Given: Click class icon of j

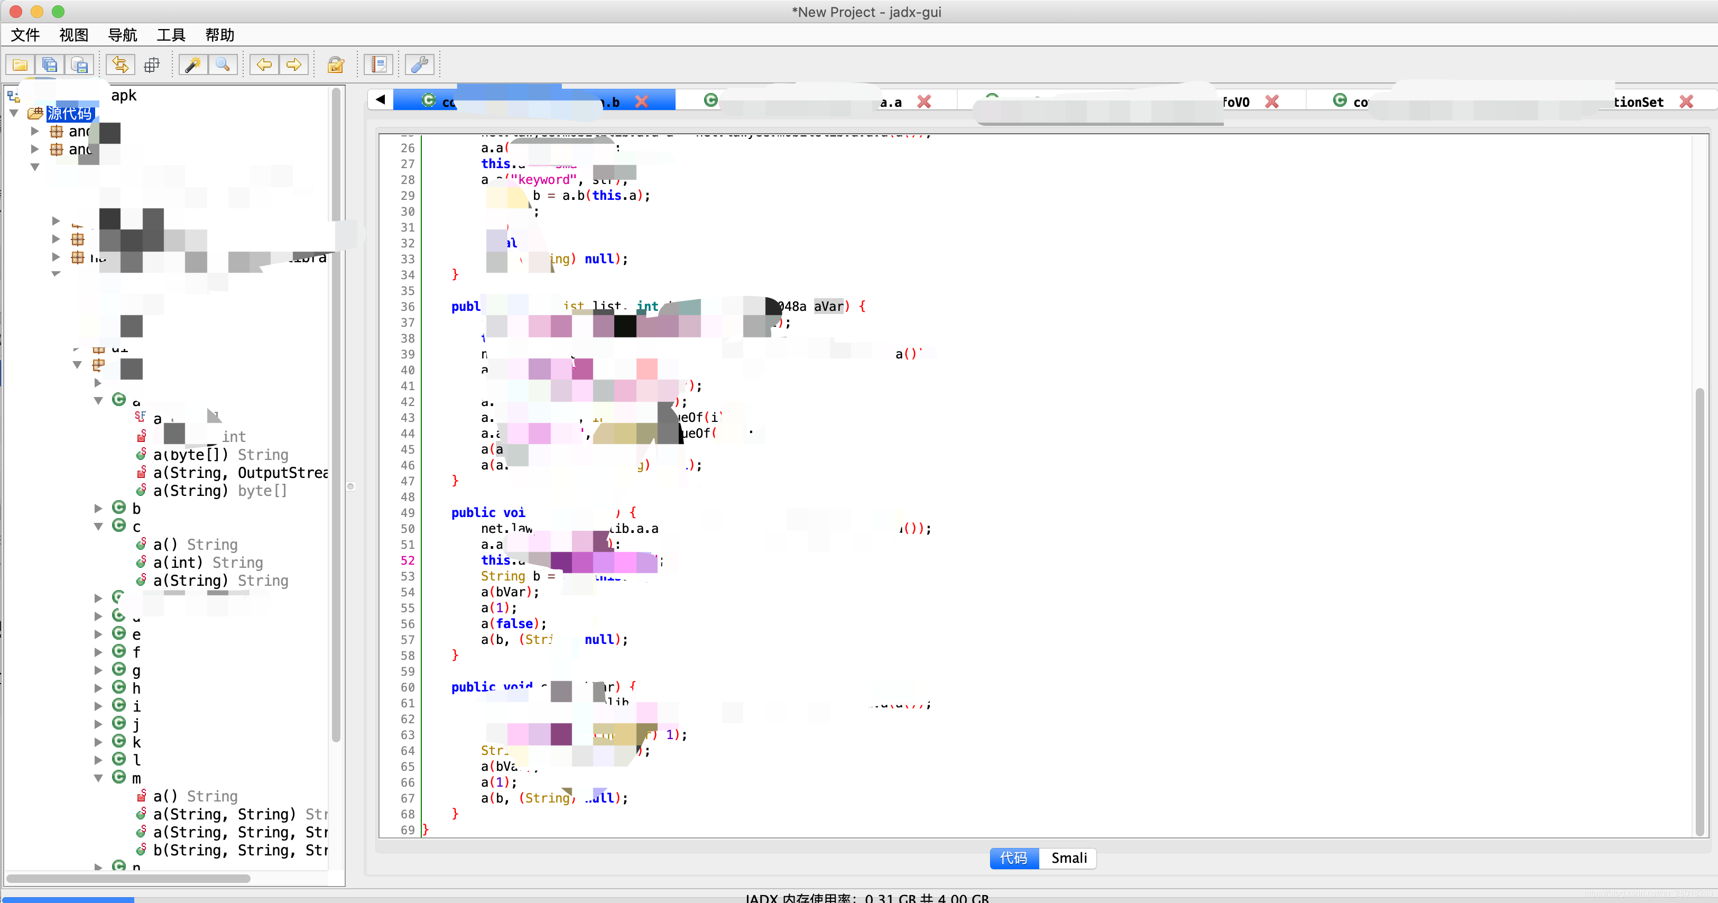Looking at the screenshot, I should (119, 723).
